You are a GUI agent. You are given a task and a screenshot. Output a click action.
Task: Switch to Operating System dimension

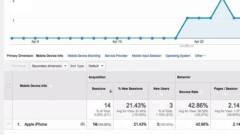[x=178, y=56]
